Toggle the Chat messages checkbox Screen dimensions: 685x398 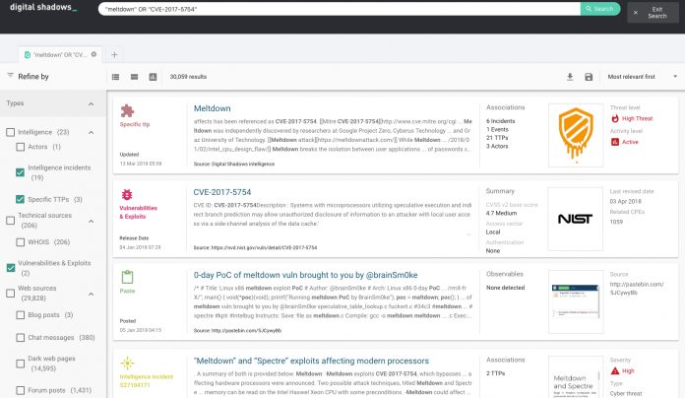coord(20,338)
